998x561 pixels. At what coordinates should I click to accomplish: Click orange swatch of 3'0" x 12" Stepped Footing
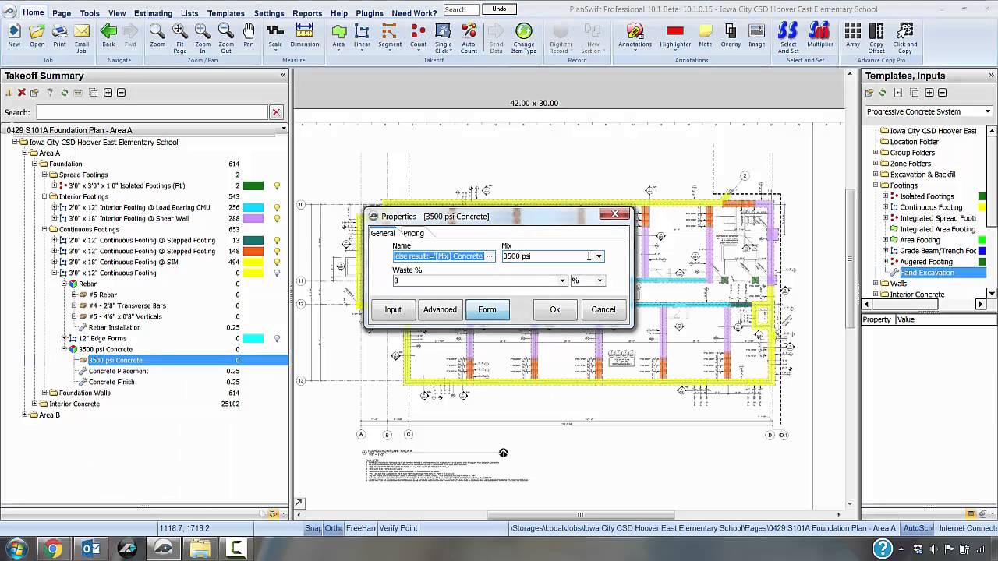coord(253,252)
